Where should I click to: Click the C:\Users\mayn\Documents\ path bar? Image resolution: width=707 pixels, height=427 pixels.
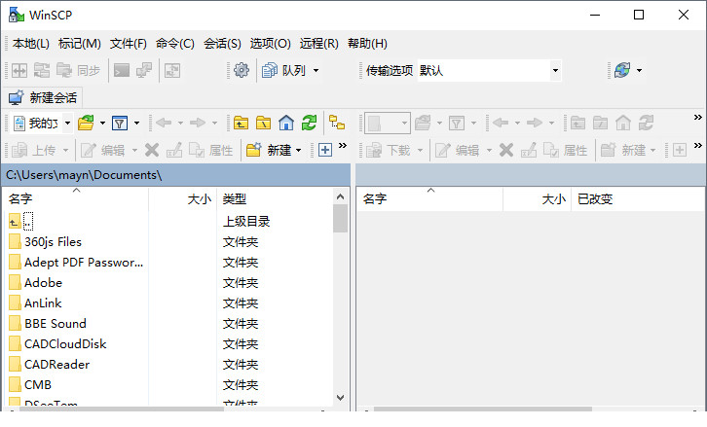176,175
